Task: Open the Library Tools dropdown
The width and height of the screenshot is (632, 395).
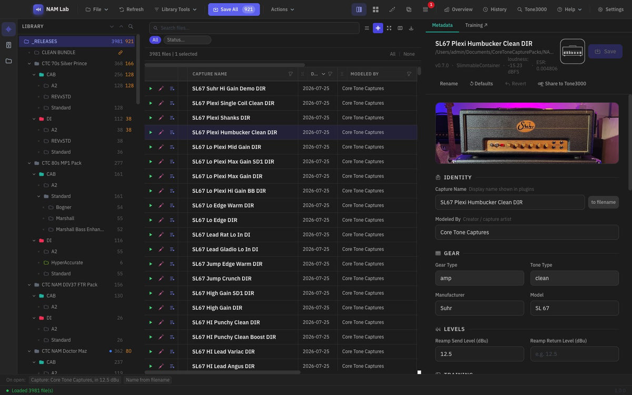Action: (175, 9)
